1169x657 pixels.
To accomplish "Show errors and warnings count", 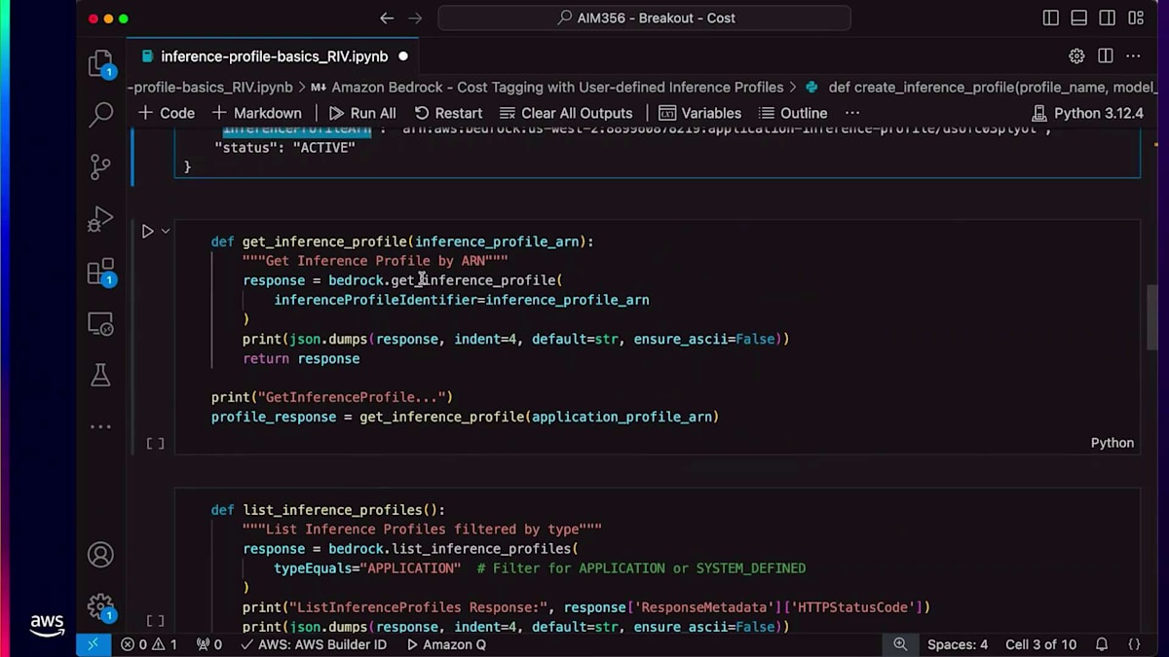I will [x=149, y=644].
